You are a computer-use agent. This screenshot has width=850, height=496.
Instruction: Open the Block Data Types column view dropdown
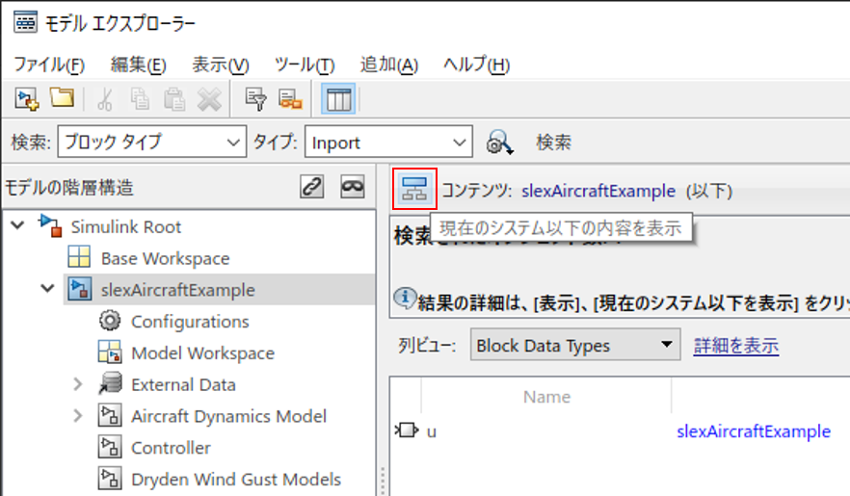point(575,345)
